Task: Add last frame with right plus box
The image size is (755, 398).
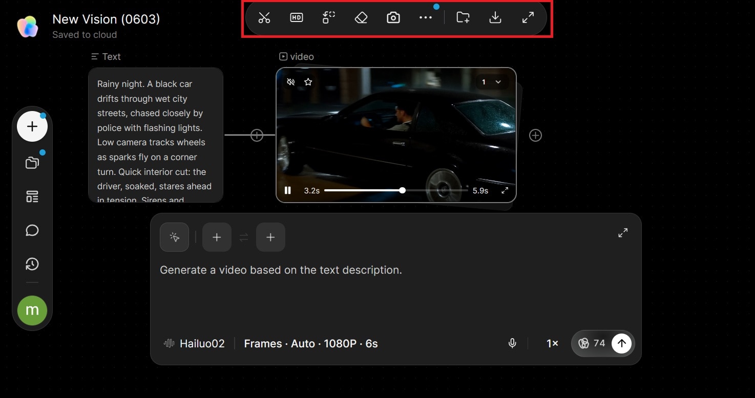Action: 270,237
